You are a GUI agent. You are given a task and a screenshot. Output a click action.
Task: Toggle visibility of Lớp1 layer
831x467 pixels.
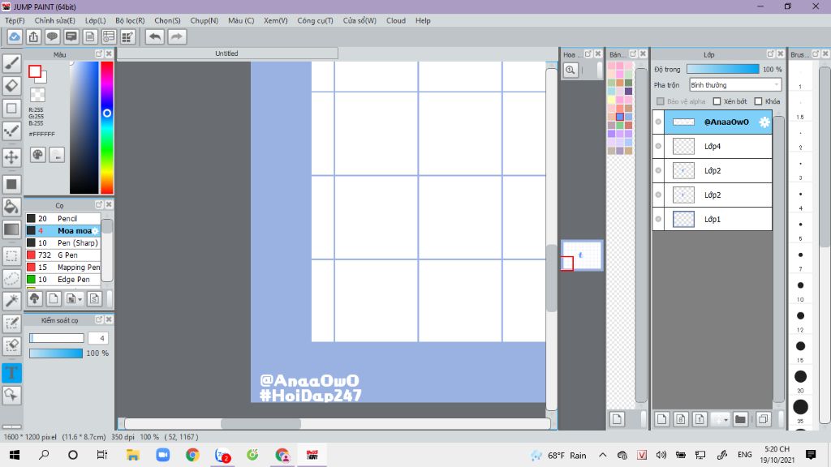point(658,219)
